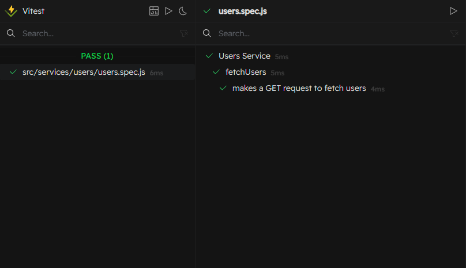This screenshot has height=268, width=466.
Task: Click the checkmark beside the users.spec.js header
Action: click(x=207, y=11)
